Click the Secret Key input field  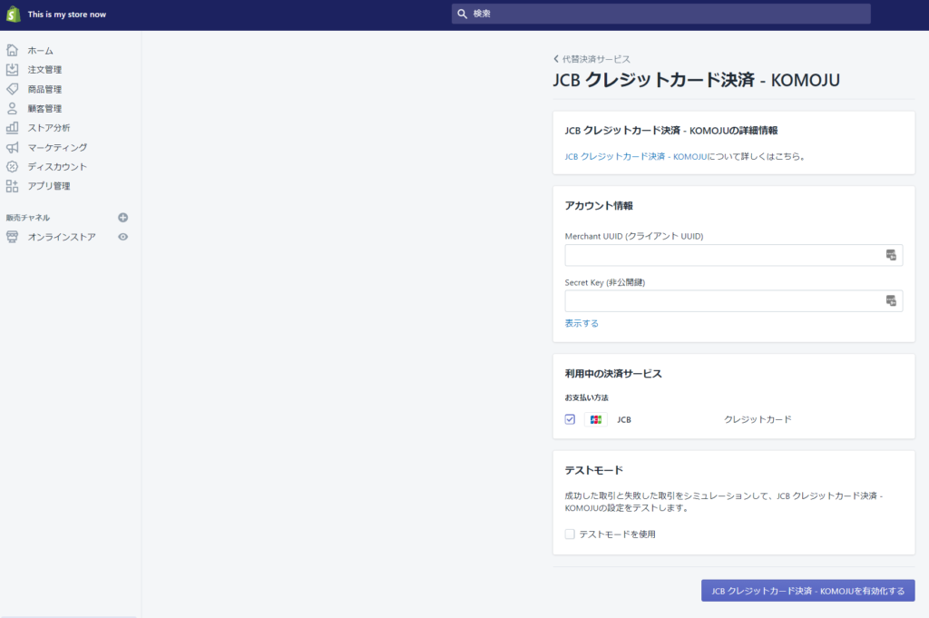(x=733, y=301)
